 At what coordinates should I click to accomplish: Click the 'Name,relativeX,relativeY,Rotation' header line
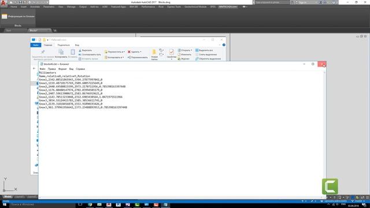pos(65,76)
